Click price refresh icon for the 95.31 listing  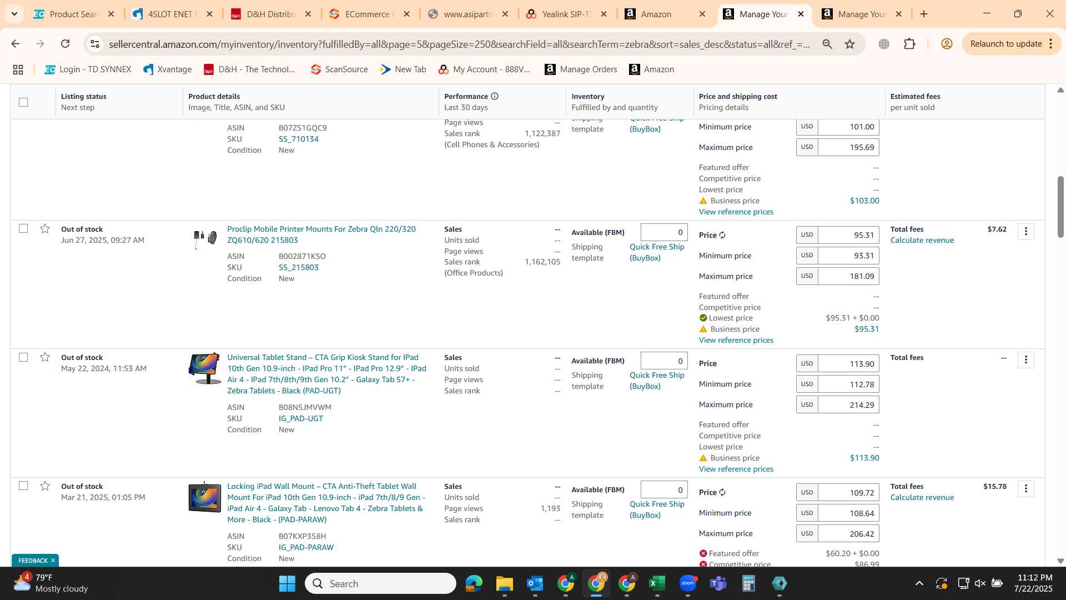point(722,235)
